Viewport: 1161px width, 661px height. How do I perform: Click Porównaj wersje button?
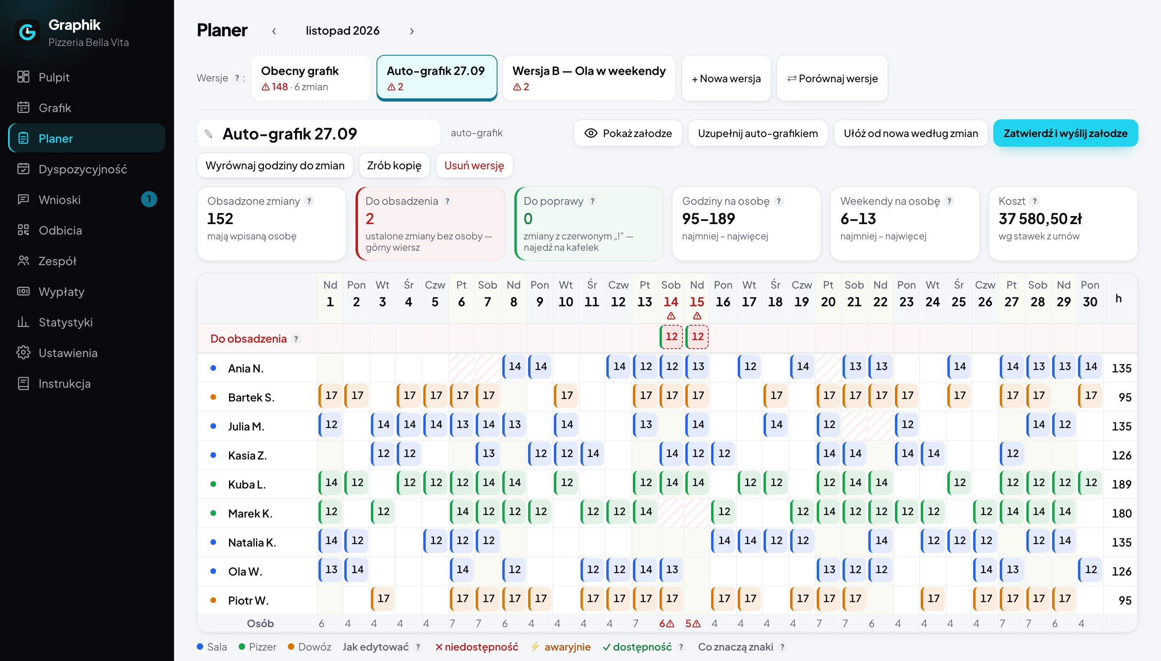[x=832, y=78]
